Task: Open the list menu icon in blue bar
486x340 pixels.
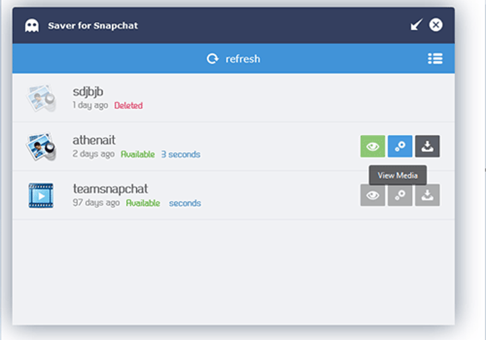Action: (435, 59)
